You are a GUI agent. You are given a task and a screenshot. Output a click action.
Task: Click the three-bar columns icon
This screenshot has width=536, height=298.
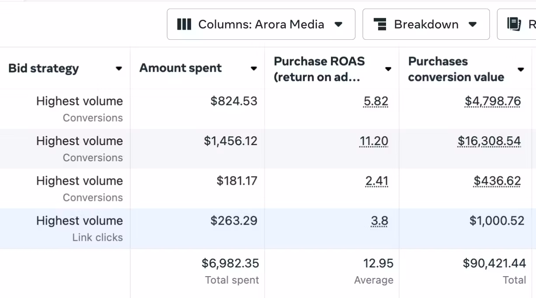[x=184, y=24]
